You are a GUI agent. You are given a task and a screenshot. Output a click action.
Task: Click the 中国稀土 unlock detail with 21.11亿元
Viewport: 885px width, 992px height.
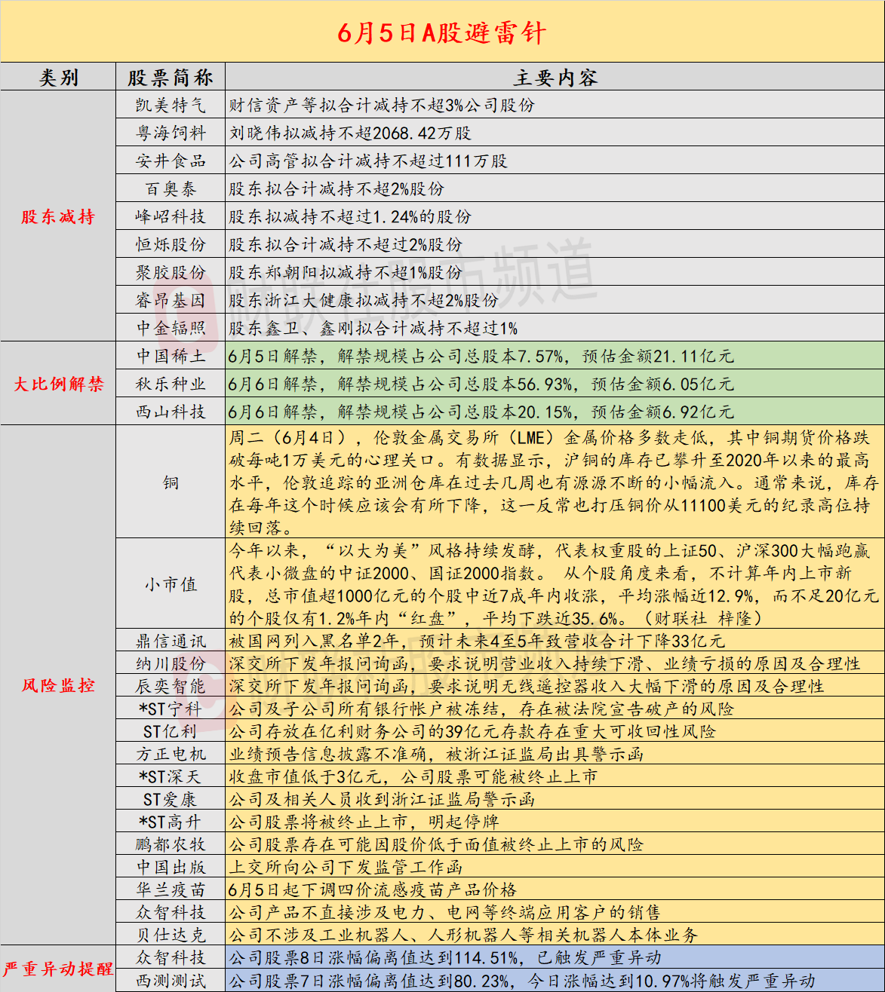coord(481,357)
